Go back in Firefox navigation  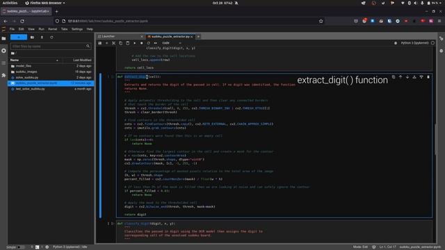(6, 21)
